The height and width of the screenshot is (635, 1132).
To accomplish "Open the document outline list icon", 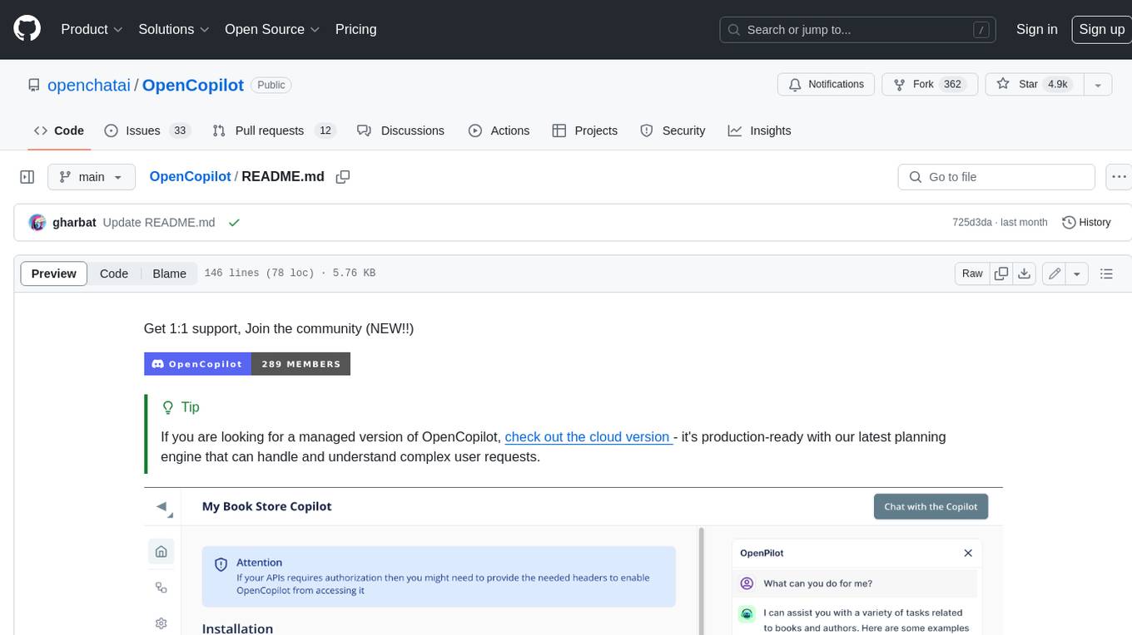I will (x=1106, y=273).
